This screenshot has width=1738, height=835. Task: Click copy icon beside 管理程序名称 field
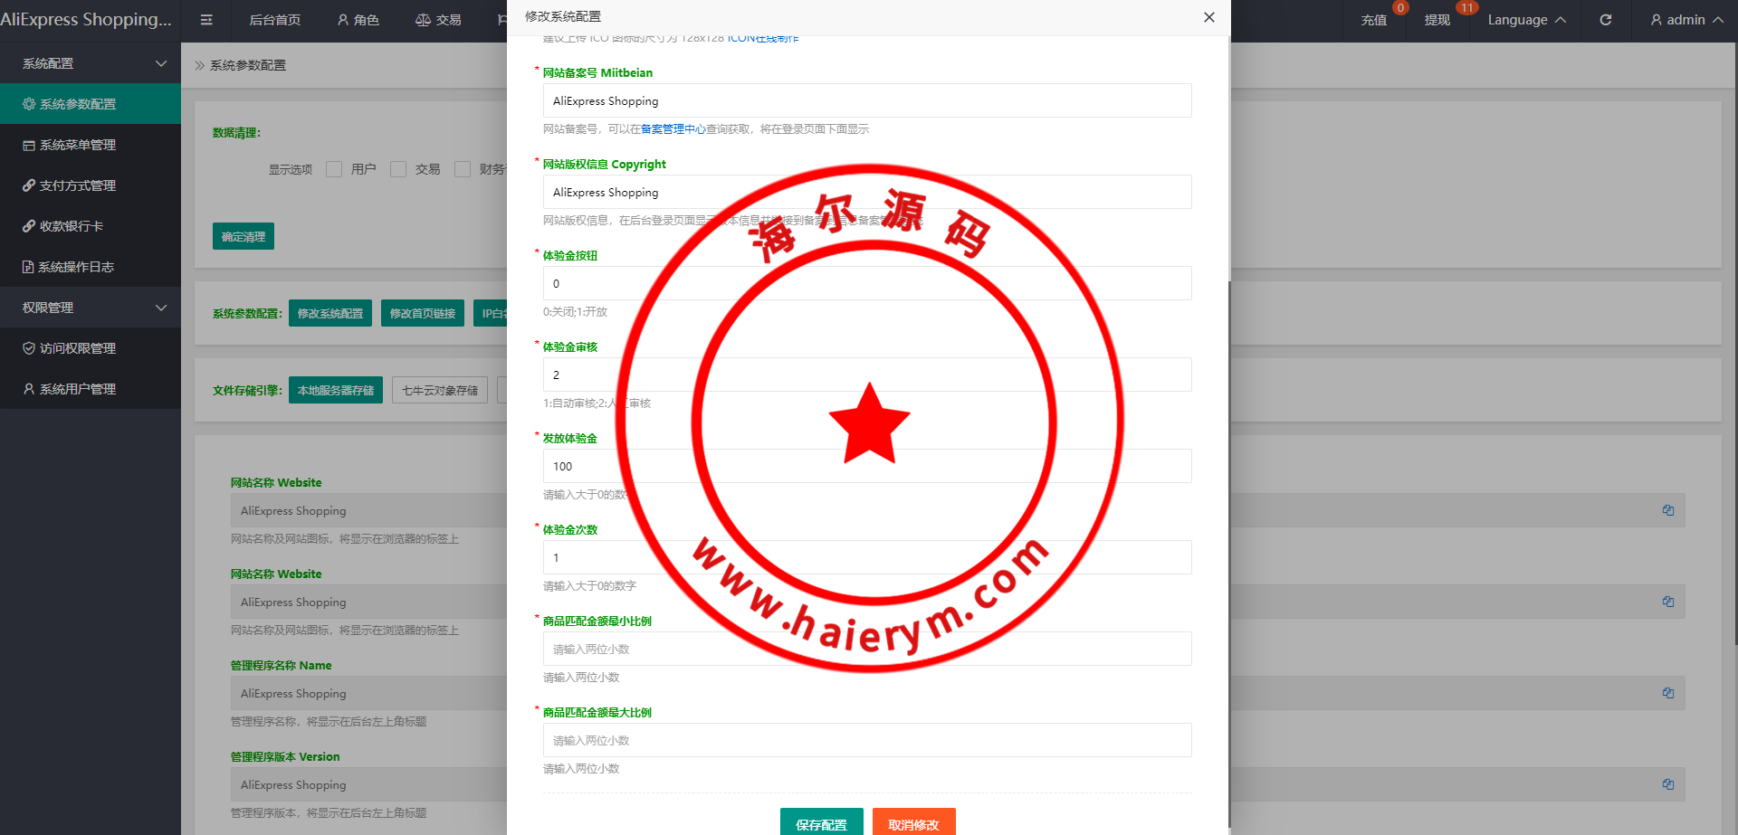[1667, 693]
